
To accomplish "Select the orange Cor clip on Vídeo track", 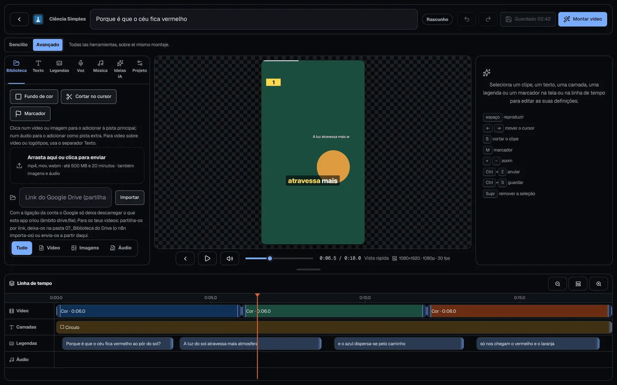I will [519, 311].
